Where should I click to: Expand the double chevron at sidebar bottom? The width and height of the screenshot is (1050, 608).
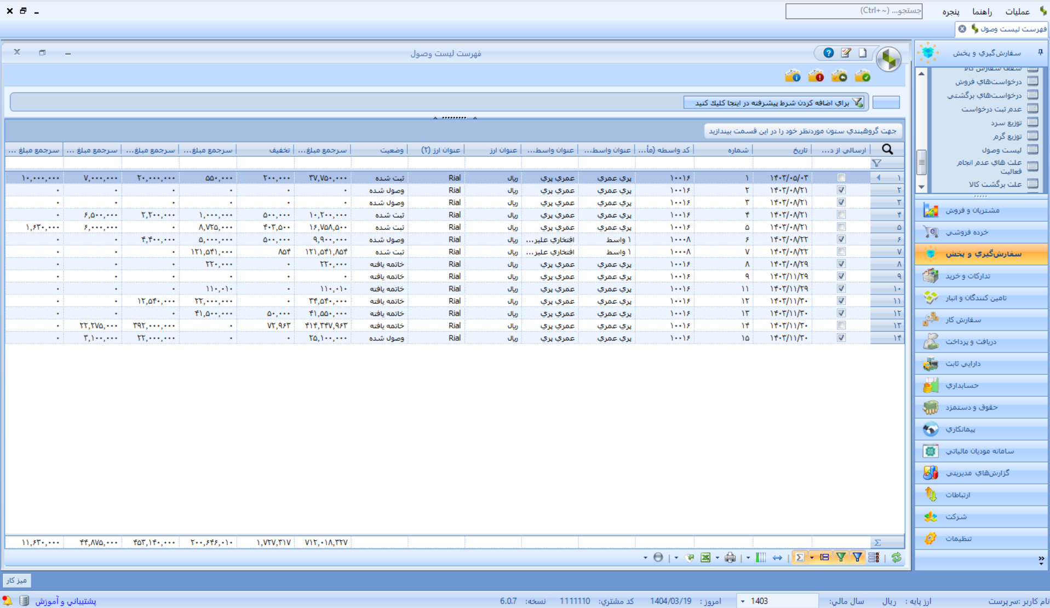pyautogui.click(x=1041, y=559)
